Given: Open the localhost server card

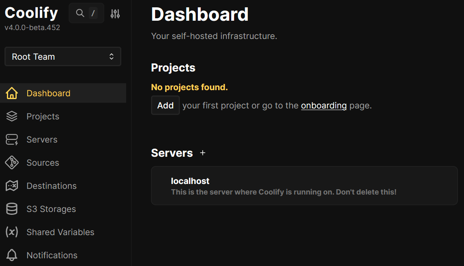Looking at the screenshot, I should click(304, 186).
